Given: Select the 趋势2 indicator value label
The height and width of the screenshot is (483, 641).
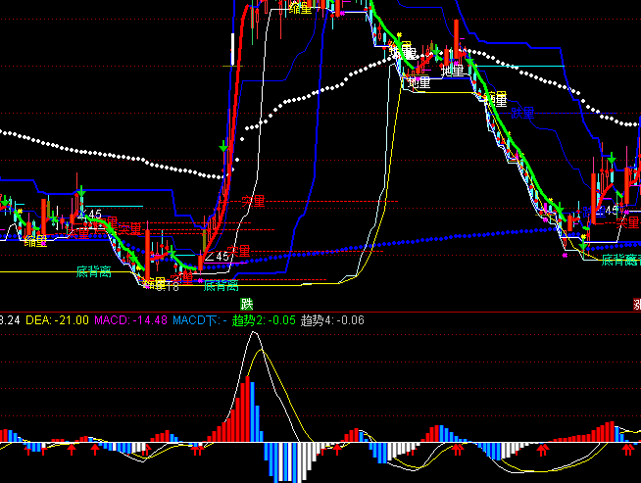Looking at the screenshot, I should point(264,319).
